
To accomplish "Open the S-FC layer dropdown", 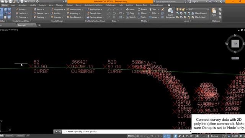I will tap(208, 10).
